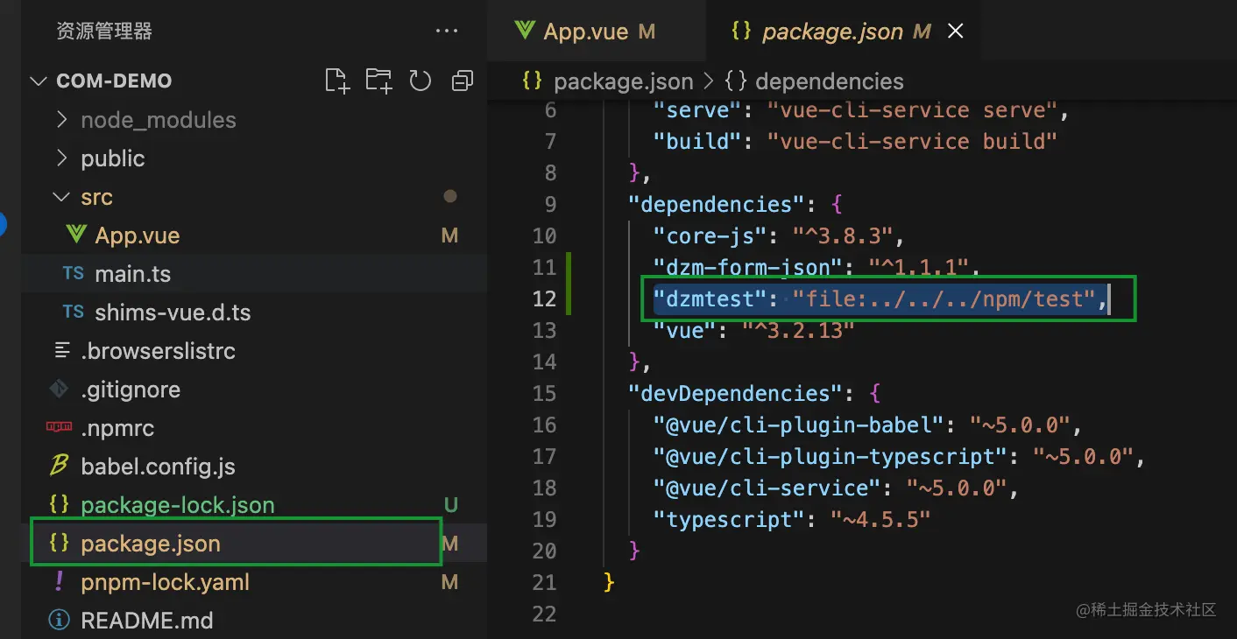Place cursor on the "serve" script line
This screenshot has width=1237, height=639.
[862, 110]
